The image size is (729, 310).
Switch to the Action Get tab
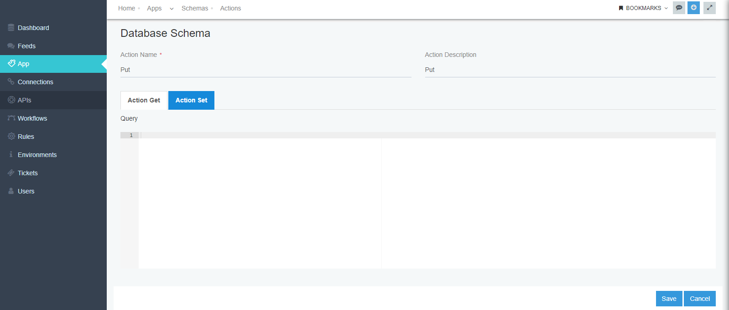144,100
